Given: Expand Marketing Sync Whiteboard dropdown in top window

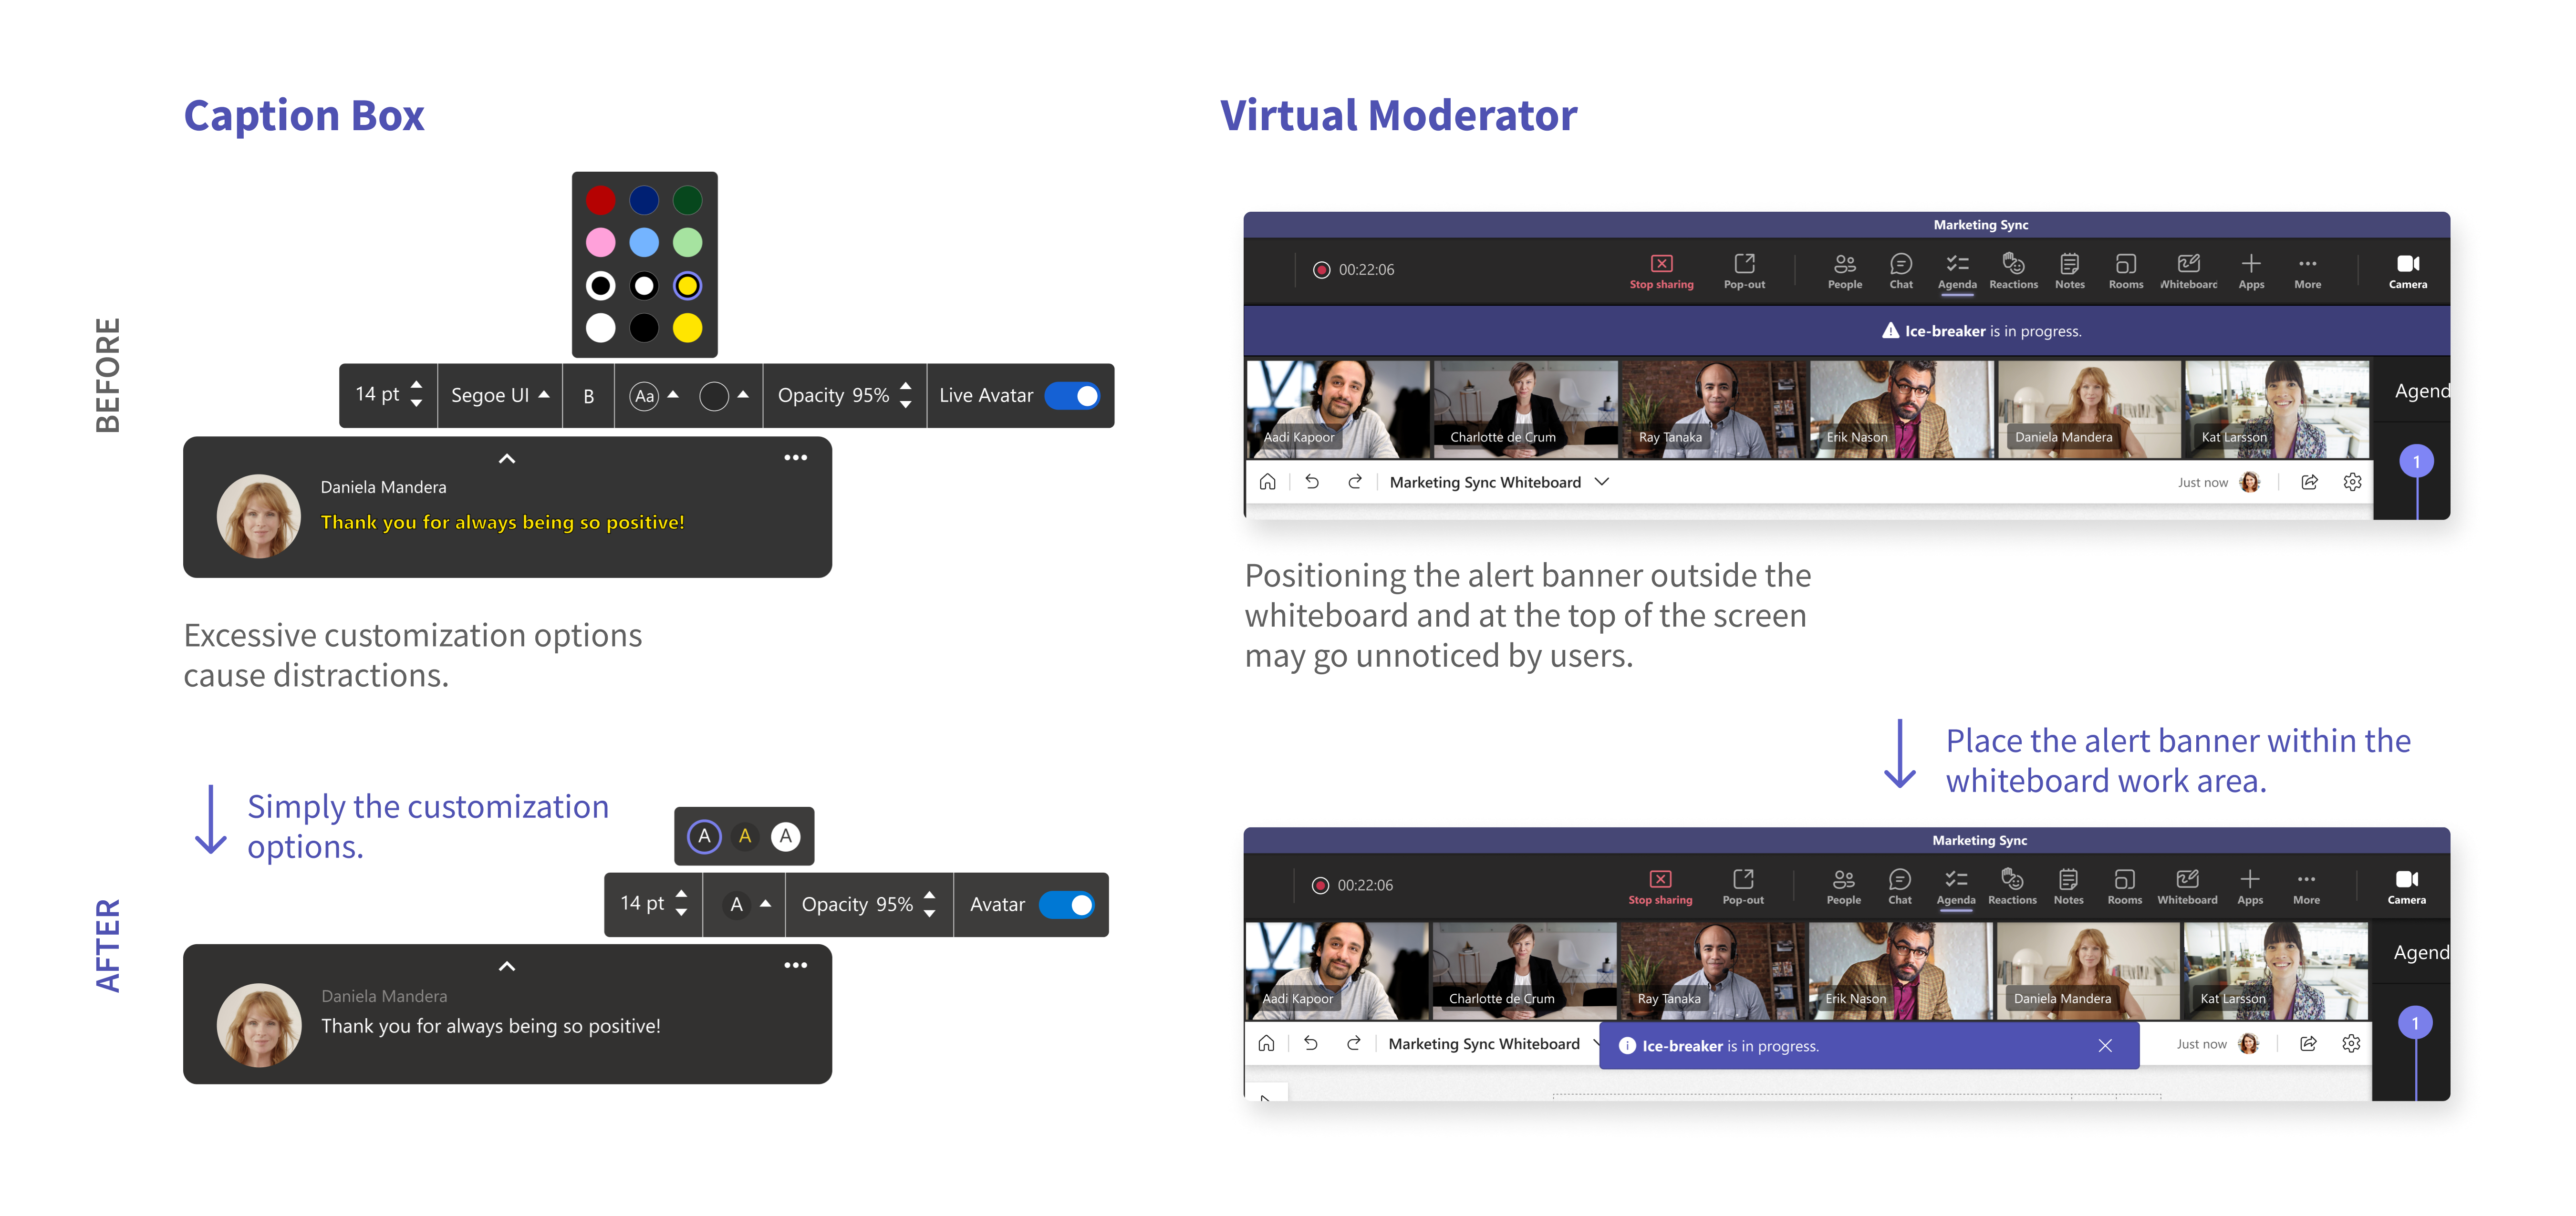Looking at the screenshot, I should pos(1602,482).
